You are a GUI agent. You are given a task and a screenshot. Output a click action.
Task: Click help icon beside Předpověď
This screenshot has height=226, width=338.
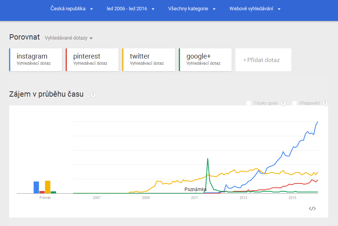[x=325, y=103]
